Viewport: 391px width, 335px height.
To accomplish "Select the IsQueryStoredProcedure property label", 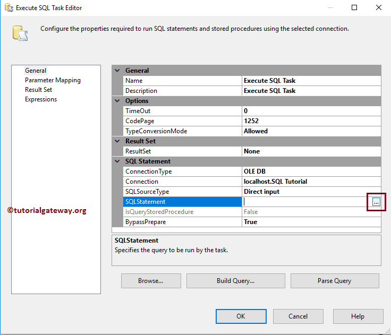I will pyautogui.click(x=182, y=212).
